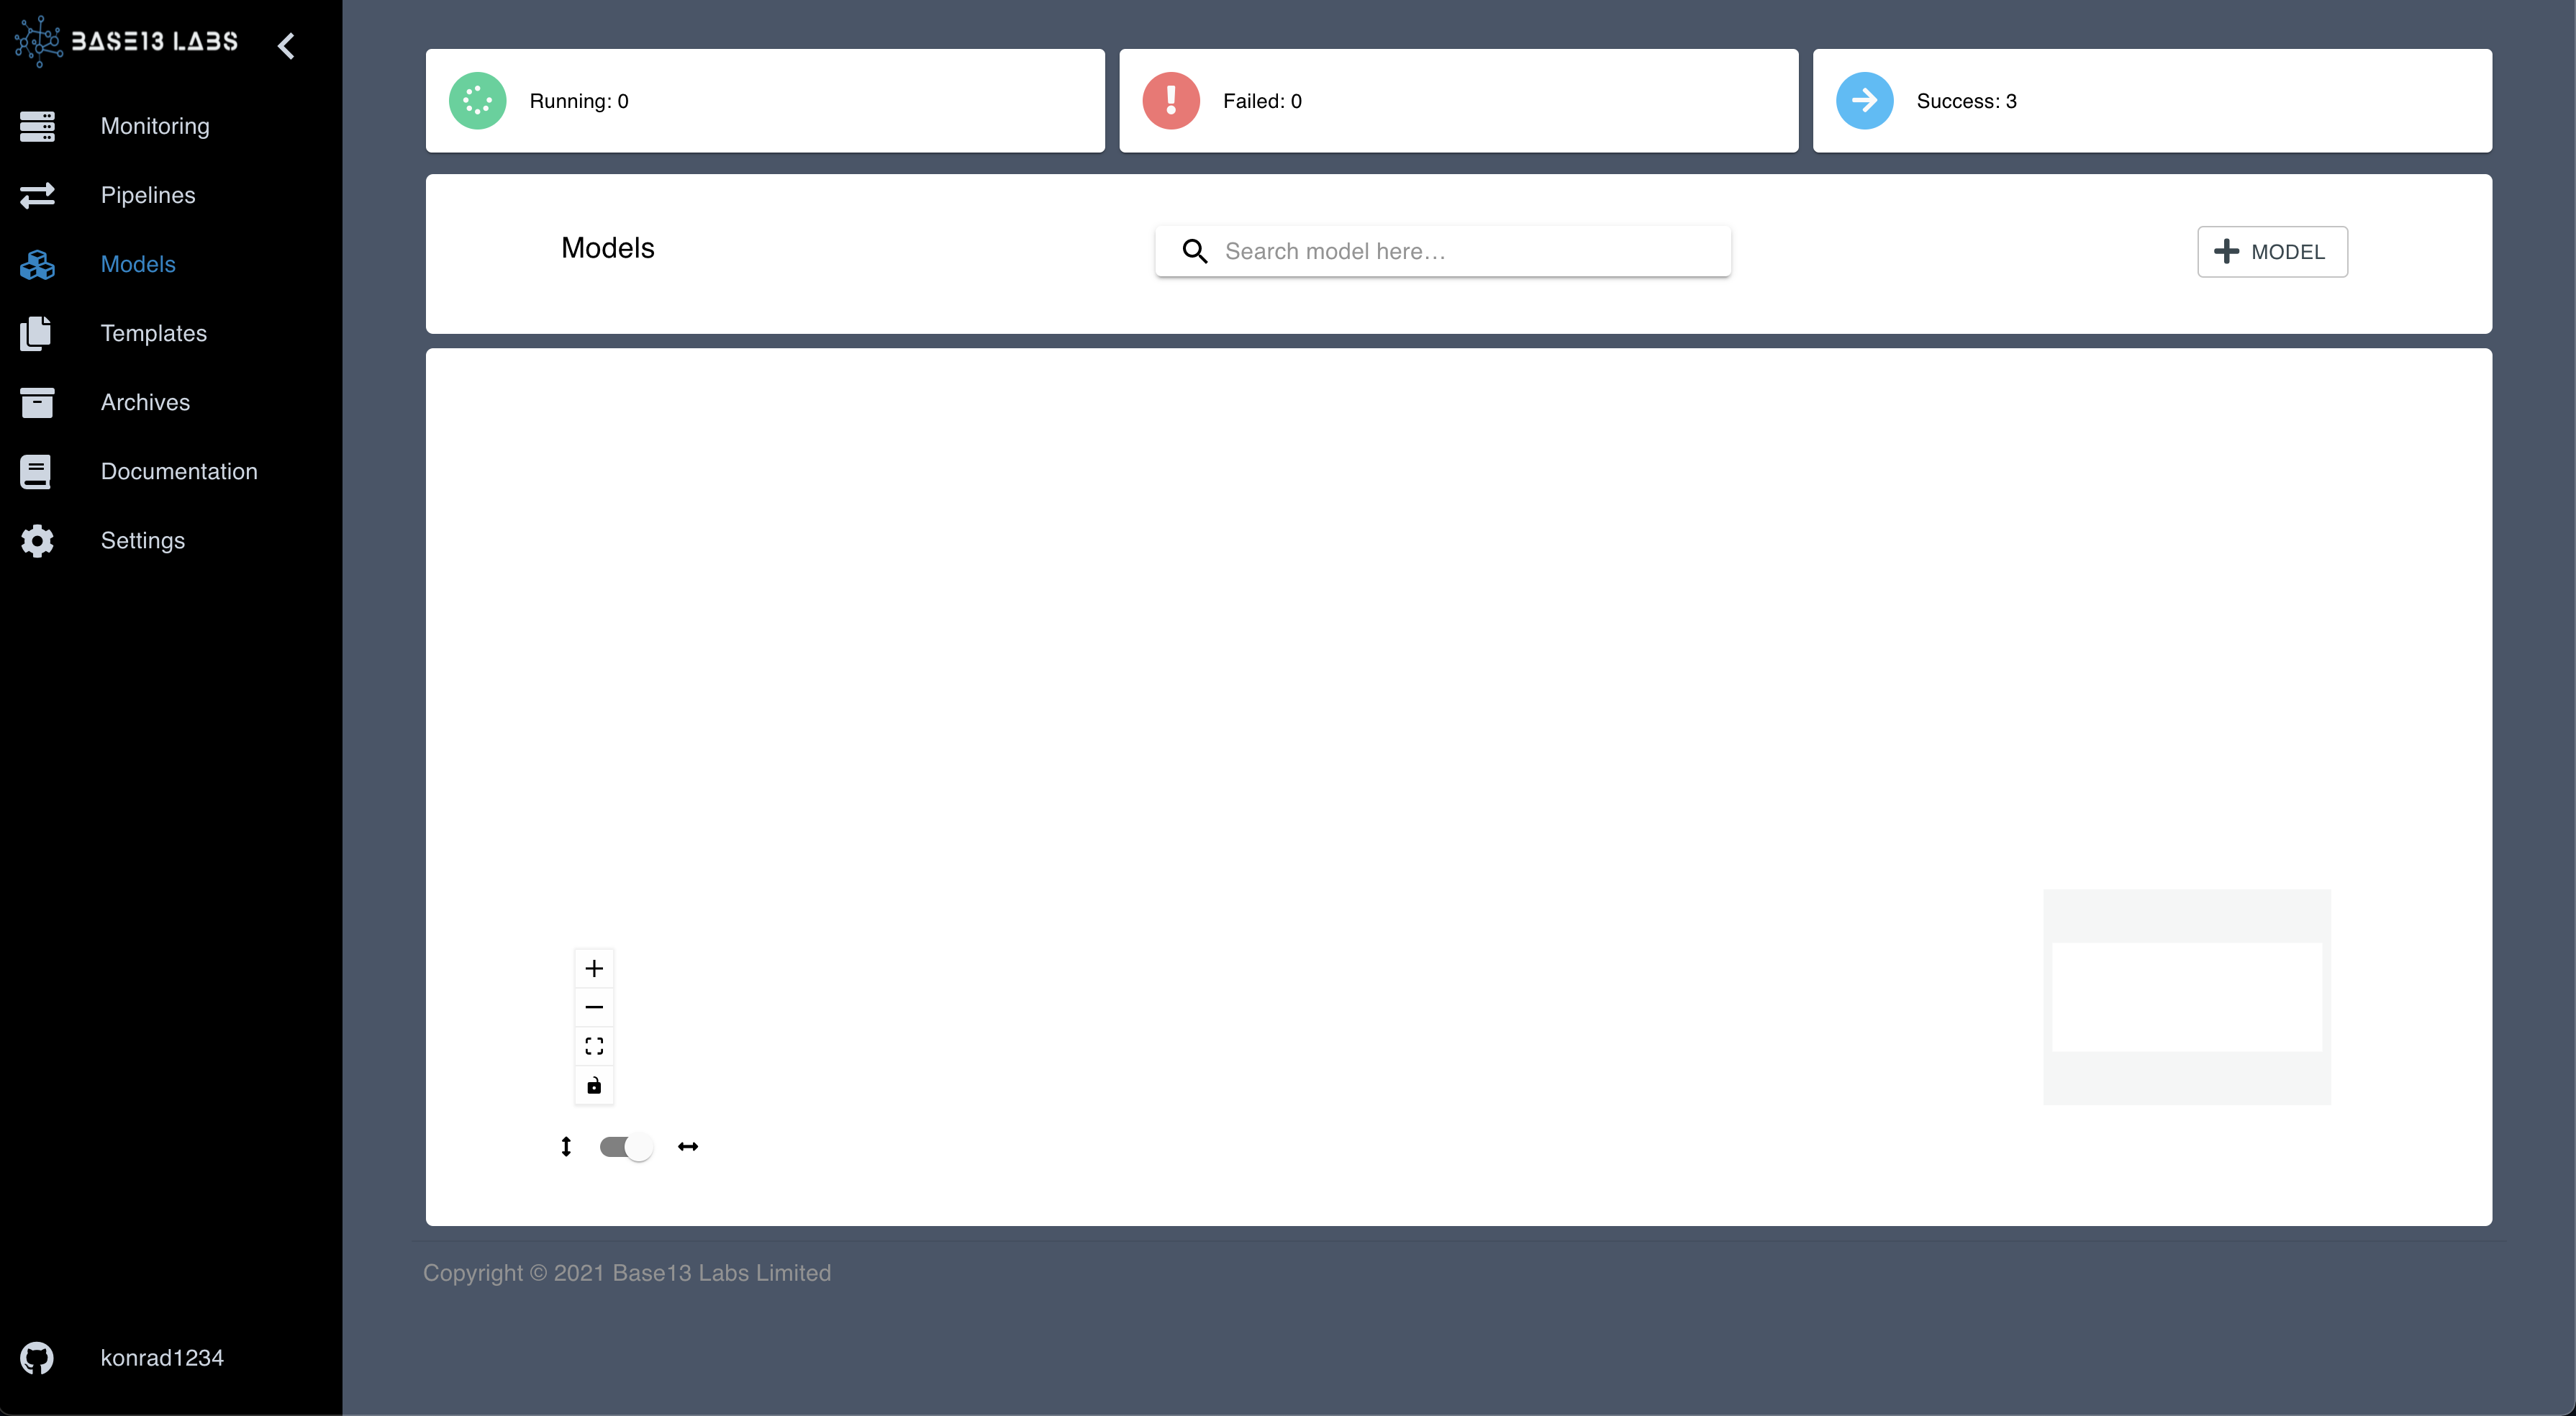The height and width of the screenshot is (1416, 2576).
Task: Click the Add Model button
Action: 2271,251
